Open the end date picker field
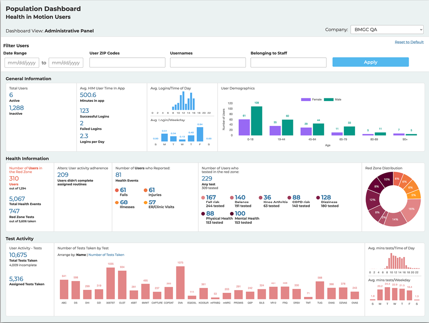429x323 pixels. tap(66, 62)
